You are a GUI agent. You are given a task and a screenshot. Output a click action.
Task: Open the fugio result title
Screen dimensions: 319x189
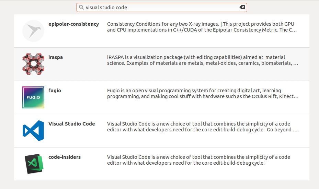(55, 91)
